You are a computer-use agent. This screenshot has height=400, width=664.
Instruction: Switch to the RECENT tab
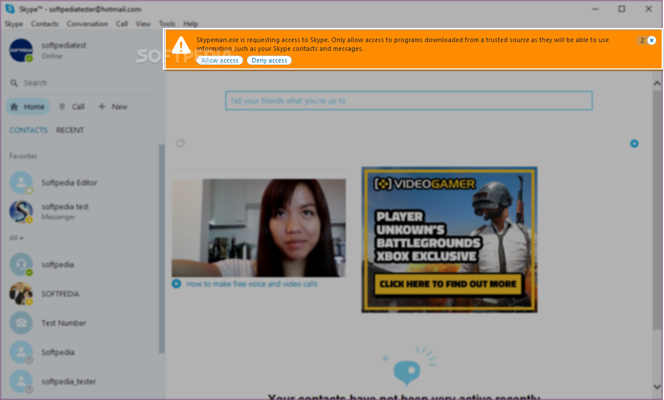click(70, 130)
